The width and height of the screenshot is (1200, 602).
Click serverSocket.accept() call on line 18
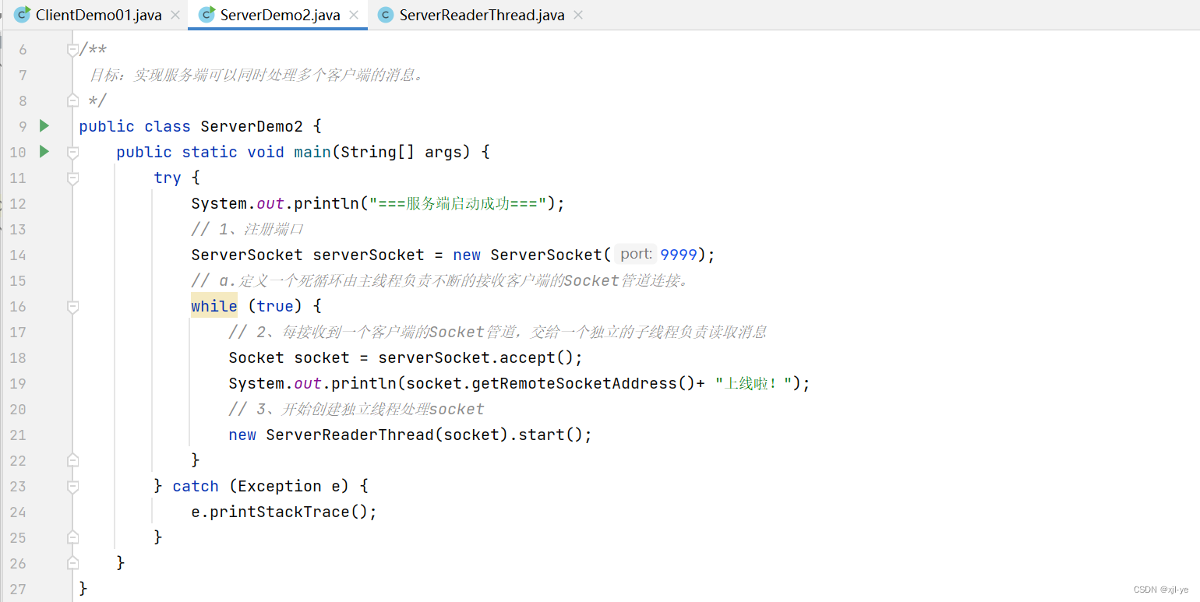point(476,357)
